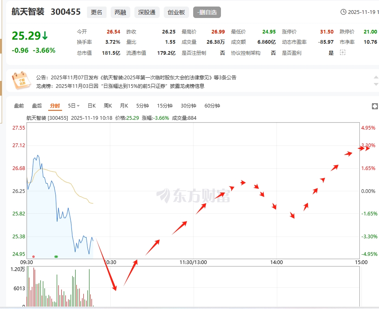Click the green marker dot on chart
This screenshot has height=309, width=379.
(x=56, y=257)
